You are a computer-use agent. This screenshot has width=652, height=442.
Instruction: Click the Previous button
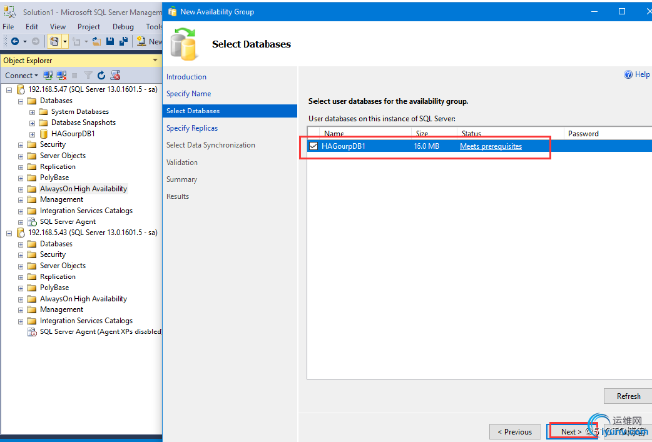tap(515, 432)
